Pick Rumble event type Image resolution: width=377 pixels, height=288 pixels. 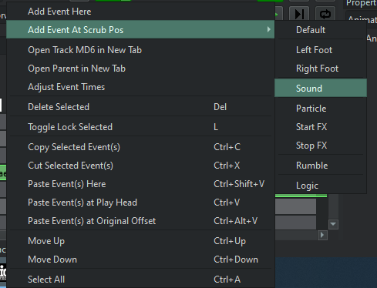click(x=321, y=166)
